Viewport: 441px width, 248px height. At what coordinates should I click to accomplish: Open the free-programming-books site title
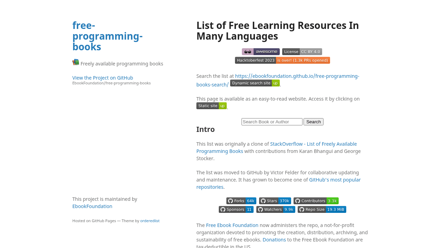(x=107, y=36)
